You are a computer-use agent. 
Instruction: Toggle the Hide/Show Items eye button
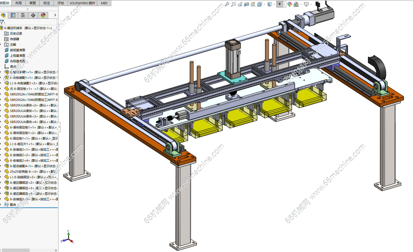click(x=279, y=4)
